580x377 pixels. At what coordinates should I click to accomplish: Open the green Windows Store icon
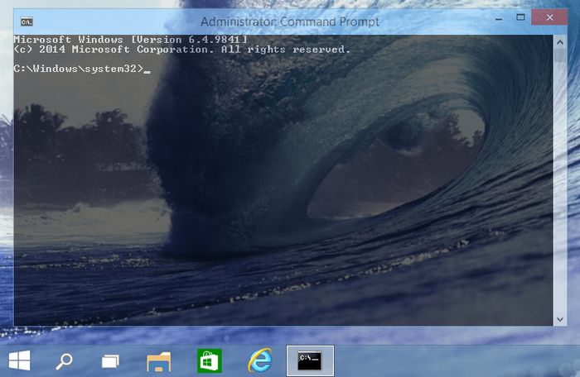coord(209,360)
